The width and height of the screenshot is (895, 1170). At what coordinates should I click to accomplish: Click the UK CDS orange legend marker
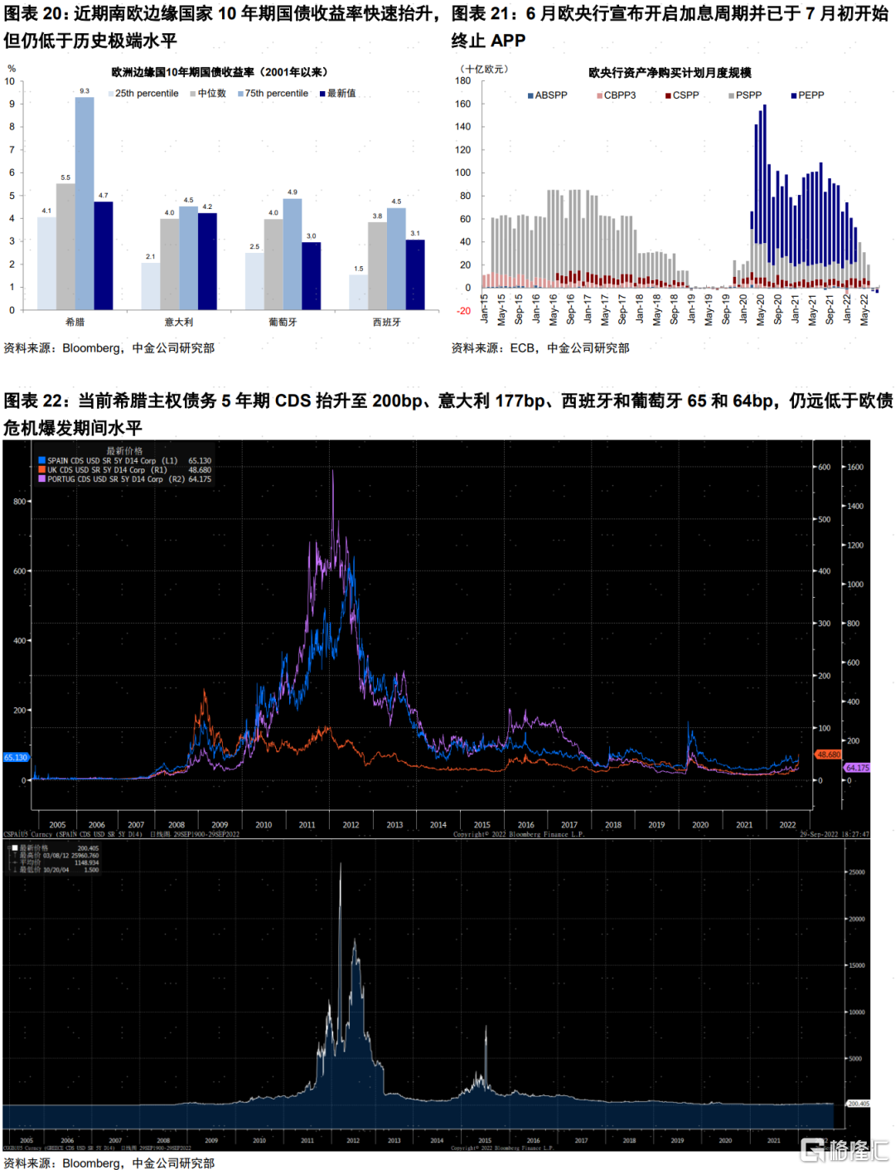41,469
